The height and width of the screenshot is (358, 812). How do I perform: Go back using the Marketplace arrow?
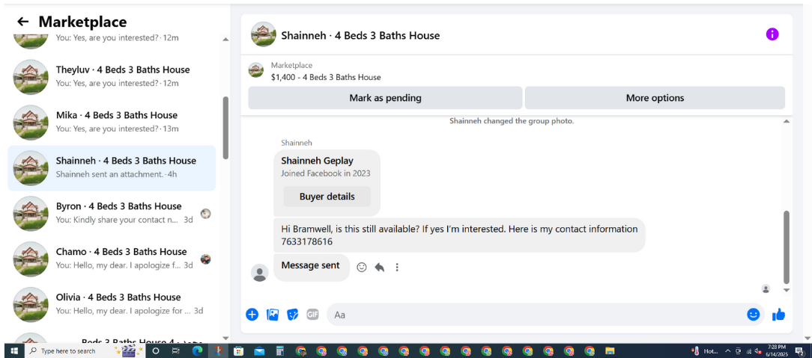click(22, 22)
